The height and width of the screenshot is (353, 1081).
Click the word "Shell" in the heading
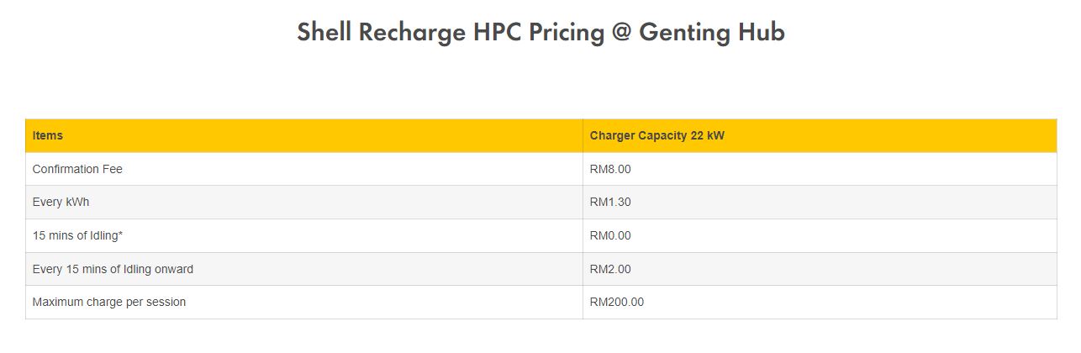324,33
